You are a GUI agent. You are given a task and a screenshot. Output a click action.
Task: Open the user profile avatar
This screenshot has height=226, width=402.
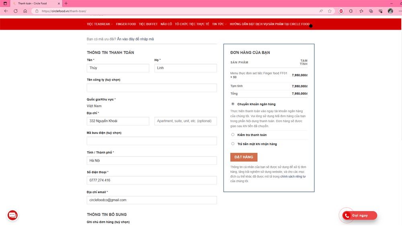390,11
